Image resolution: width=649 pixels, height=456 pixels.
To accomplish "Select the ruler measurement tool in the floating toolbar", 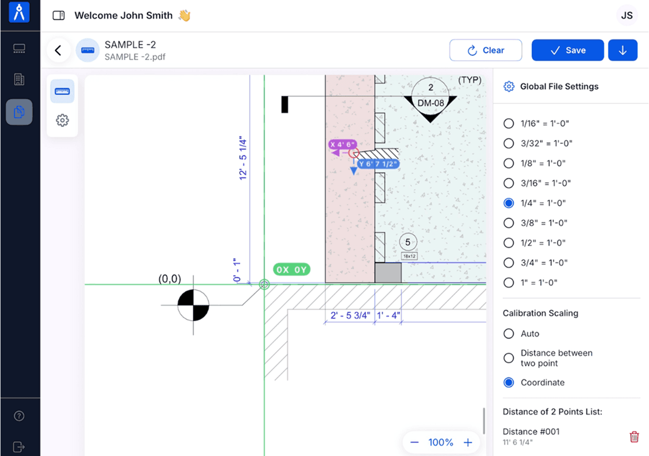I will click(62, 91).
